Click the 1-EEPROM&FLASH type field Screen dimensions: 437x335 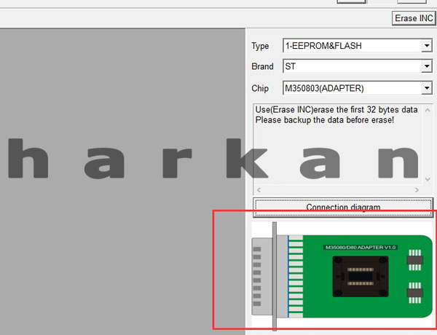[351, 47]
